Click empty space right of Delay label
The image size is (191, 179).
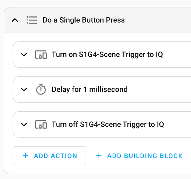point(158,89)
